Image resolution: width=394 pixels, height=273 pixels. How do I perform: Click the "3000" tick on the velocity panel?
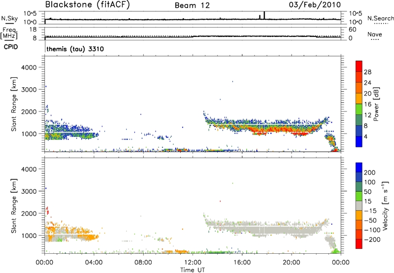click(29, 191)
